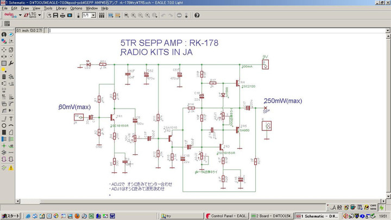This screenshot has width=391, height=220.
Task: Click the Stop command icon
Action: tap(180, 15)
